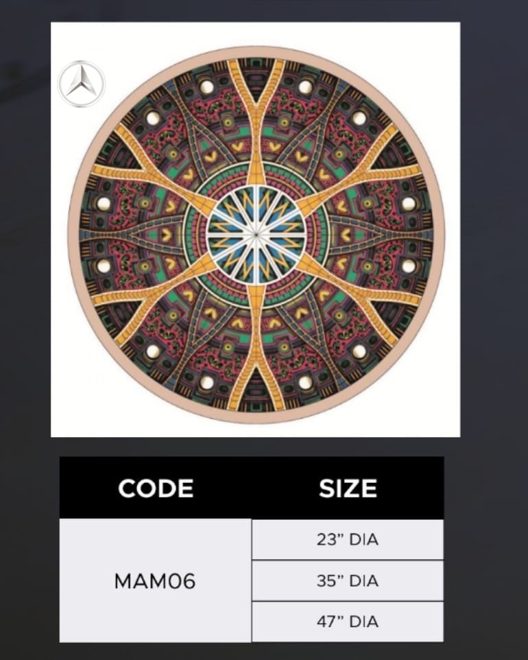
Task: Select the orange ray pointing straight up
Action: coord(256,122)
